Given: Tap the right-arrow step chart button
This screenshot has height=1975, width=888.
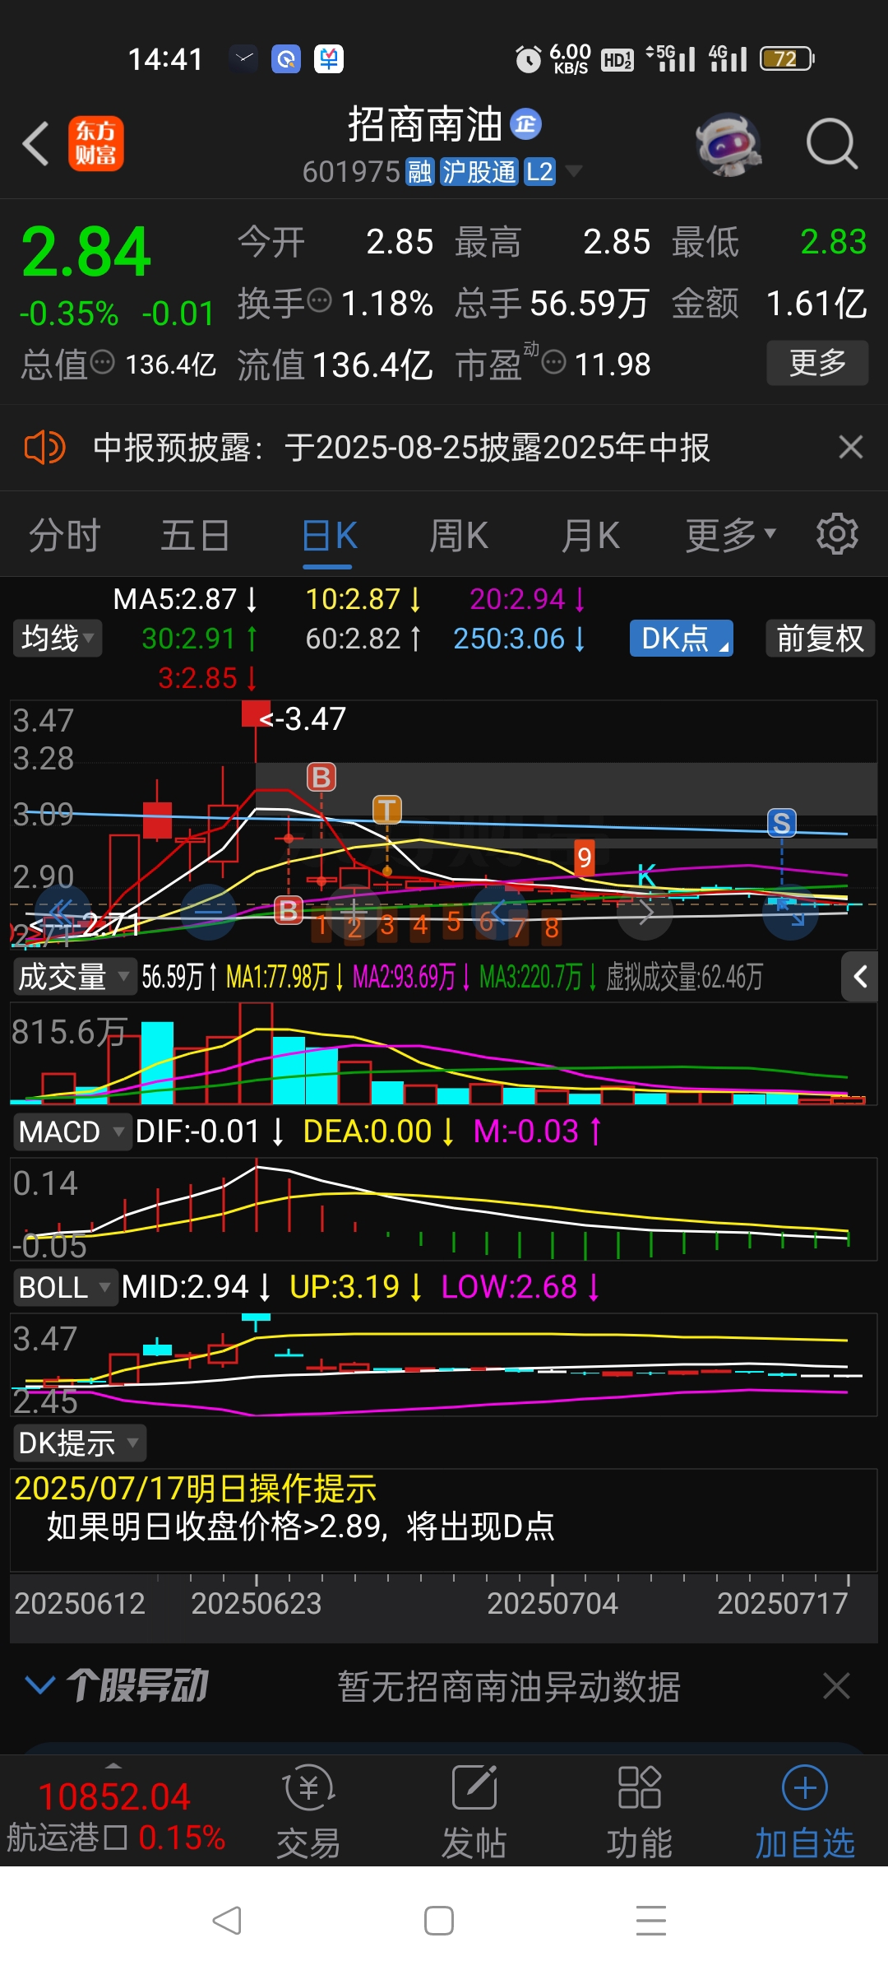Looking at the screenshot, I should click(x=645, y=912).
